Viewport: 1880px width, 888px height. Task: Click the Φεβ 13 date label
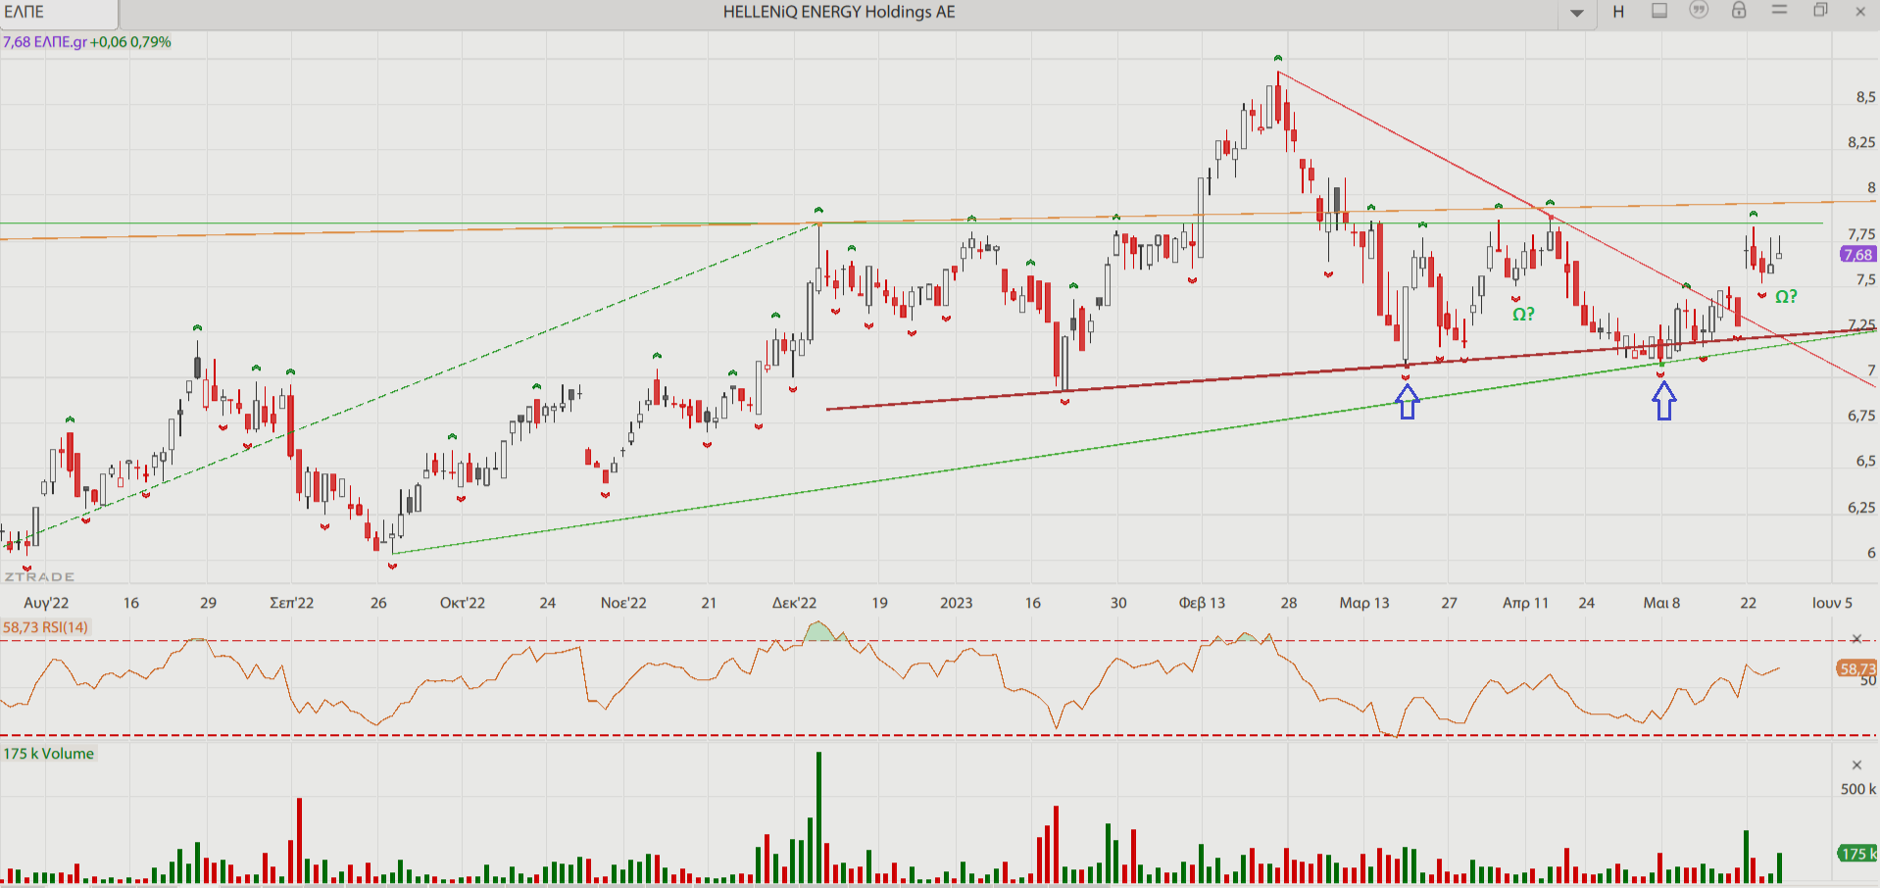1202,603
